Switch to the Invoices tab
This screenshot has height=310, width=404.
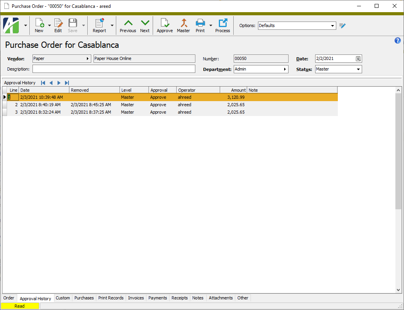pos(136,298)
